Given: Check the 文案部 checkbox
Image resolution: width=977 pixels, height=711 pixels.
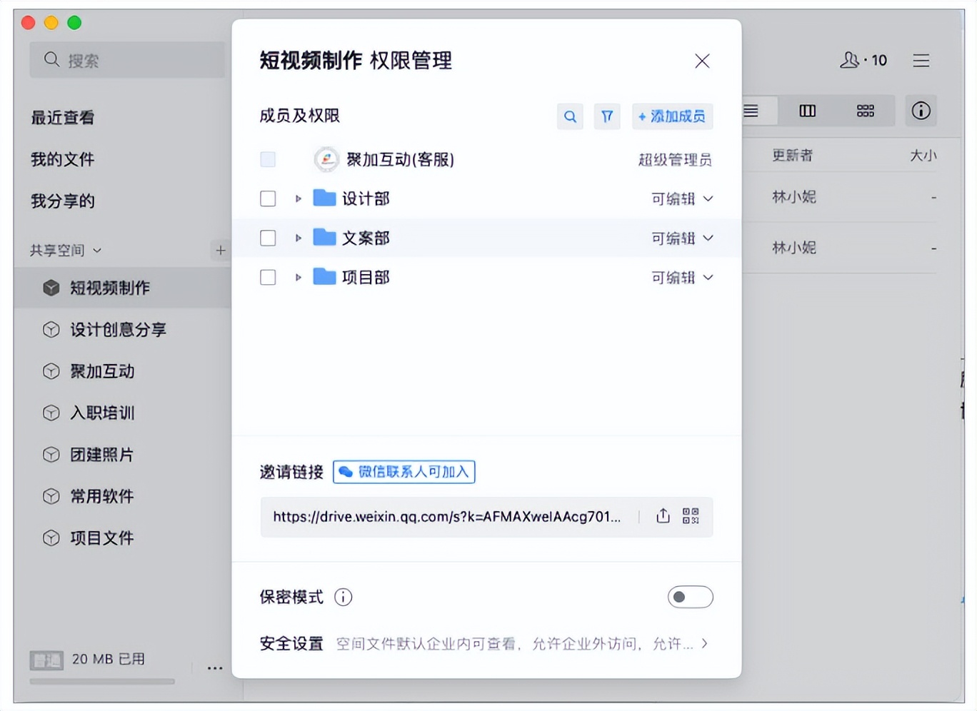Looking at the screenshot, I should 268,238.
